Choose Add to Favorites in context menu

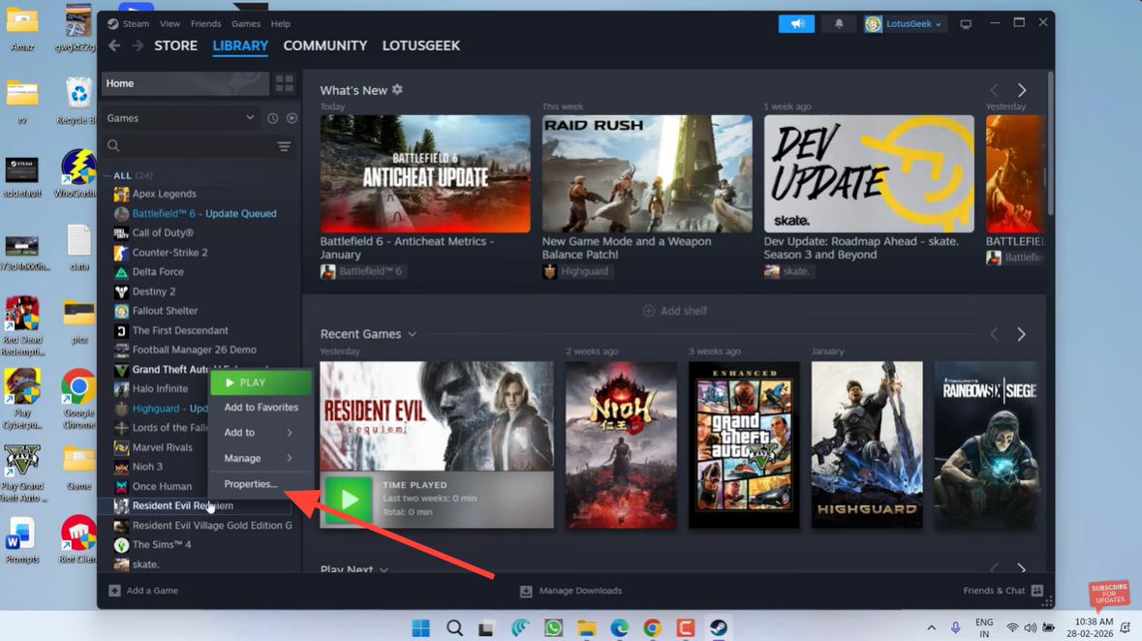tap(261, 408)
